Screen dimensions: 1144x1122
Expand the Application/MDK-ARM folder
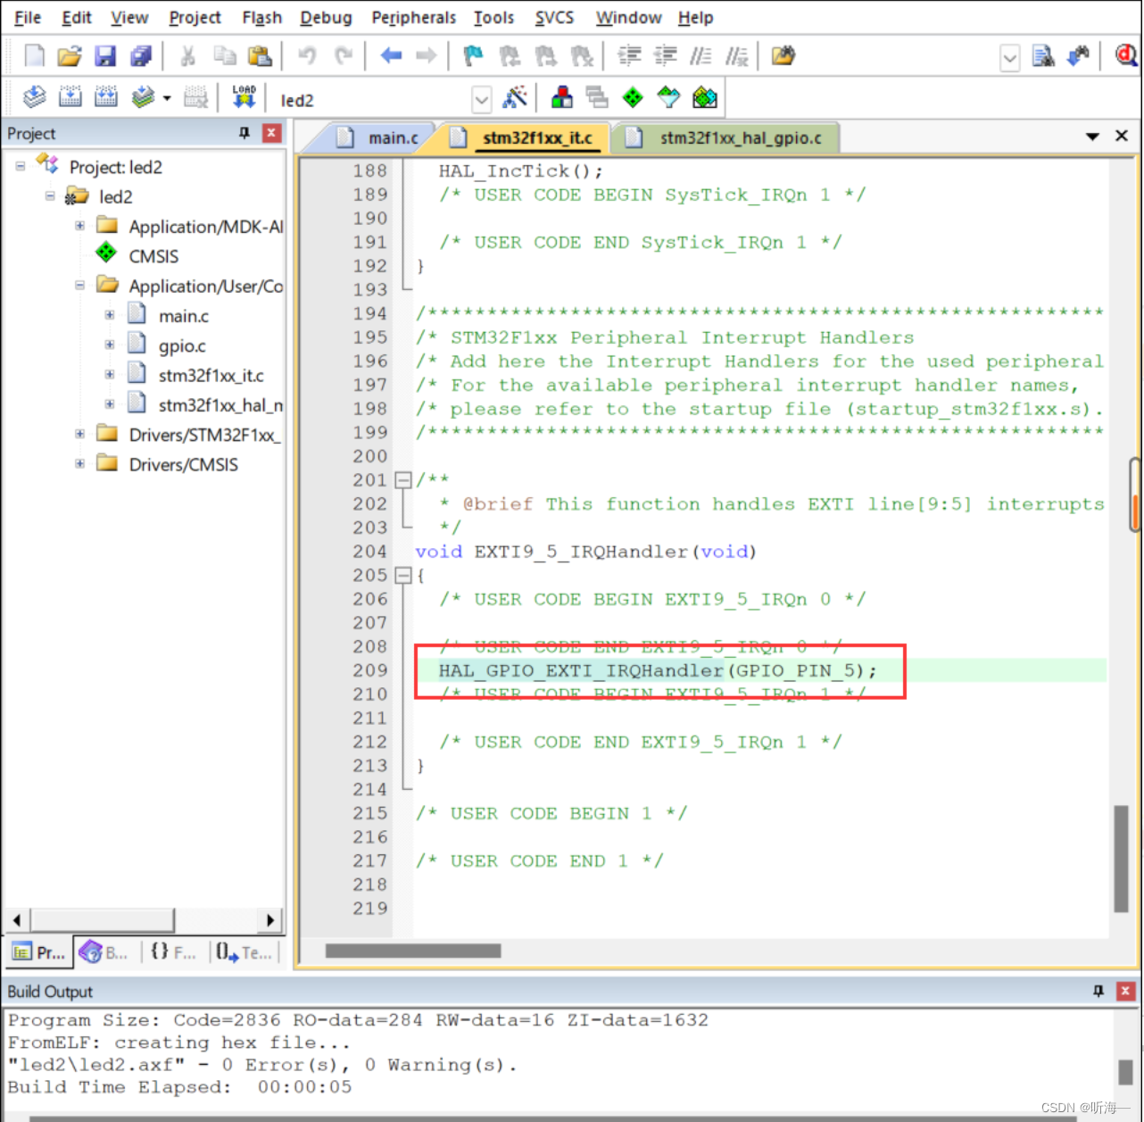tap(79, 226)
